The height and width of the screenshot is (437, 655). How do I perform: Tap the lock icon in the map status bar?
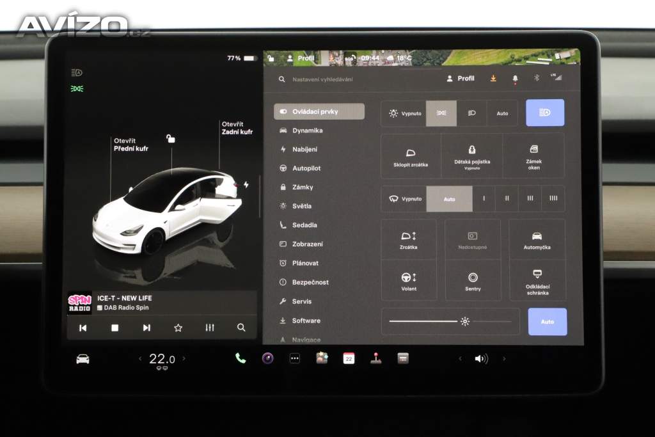(x=271, y=58)
